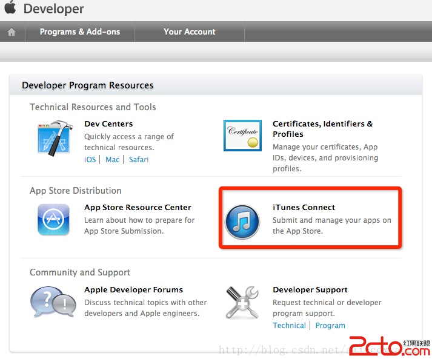432x362 pixels.
Task: Click 'Technical Resources and Tools' heading
Action: click(x=93, y=107)
